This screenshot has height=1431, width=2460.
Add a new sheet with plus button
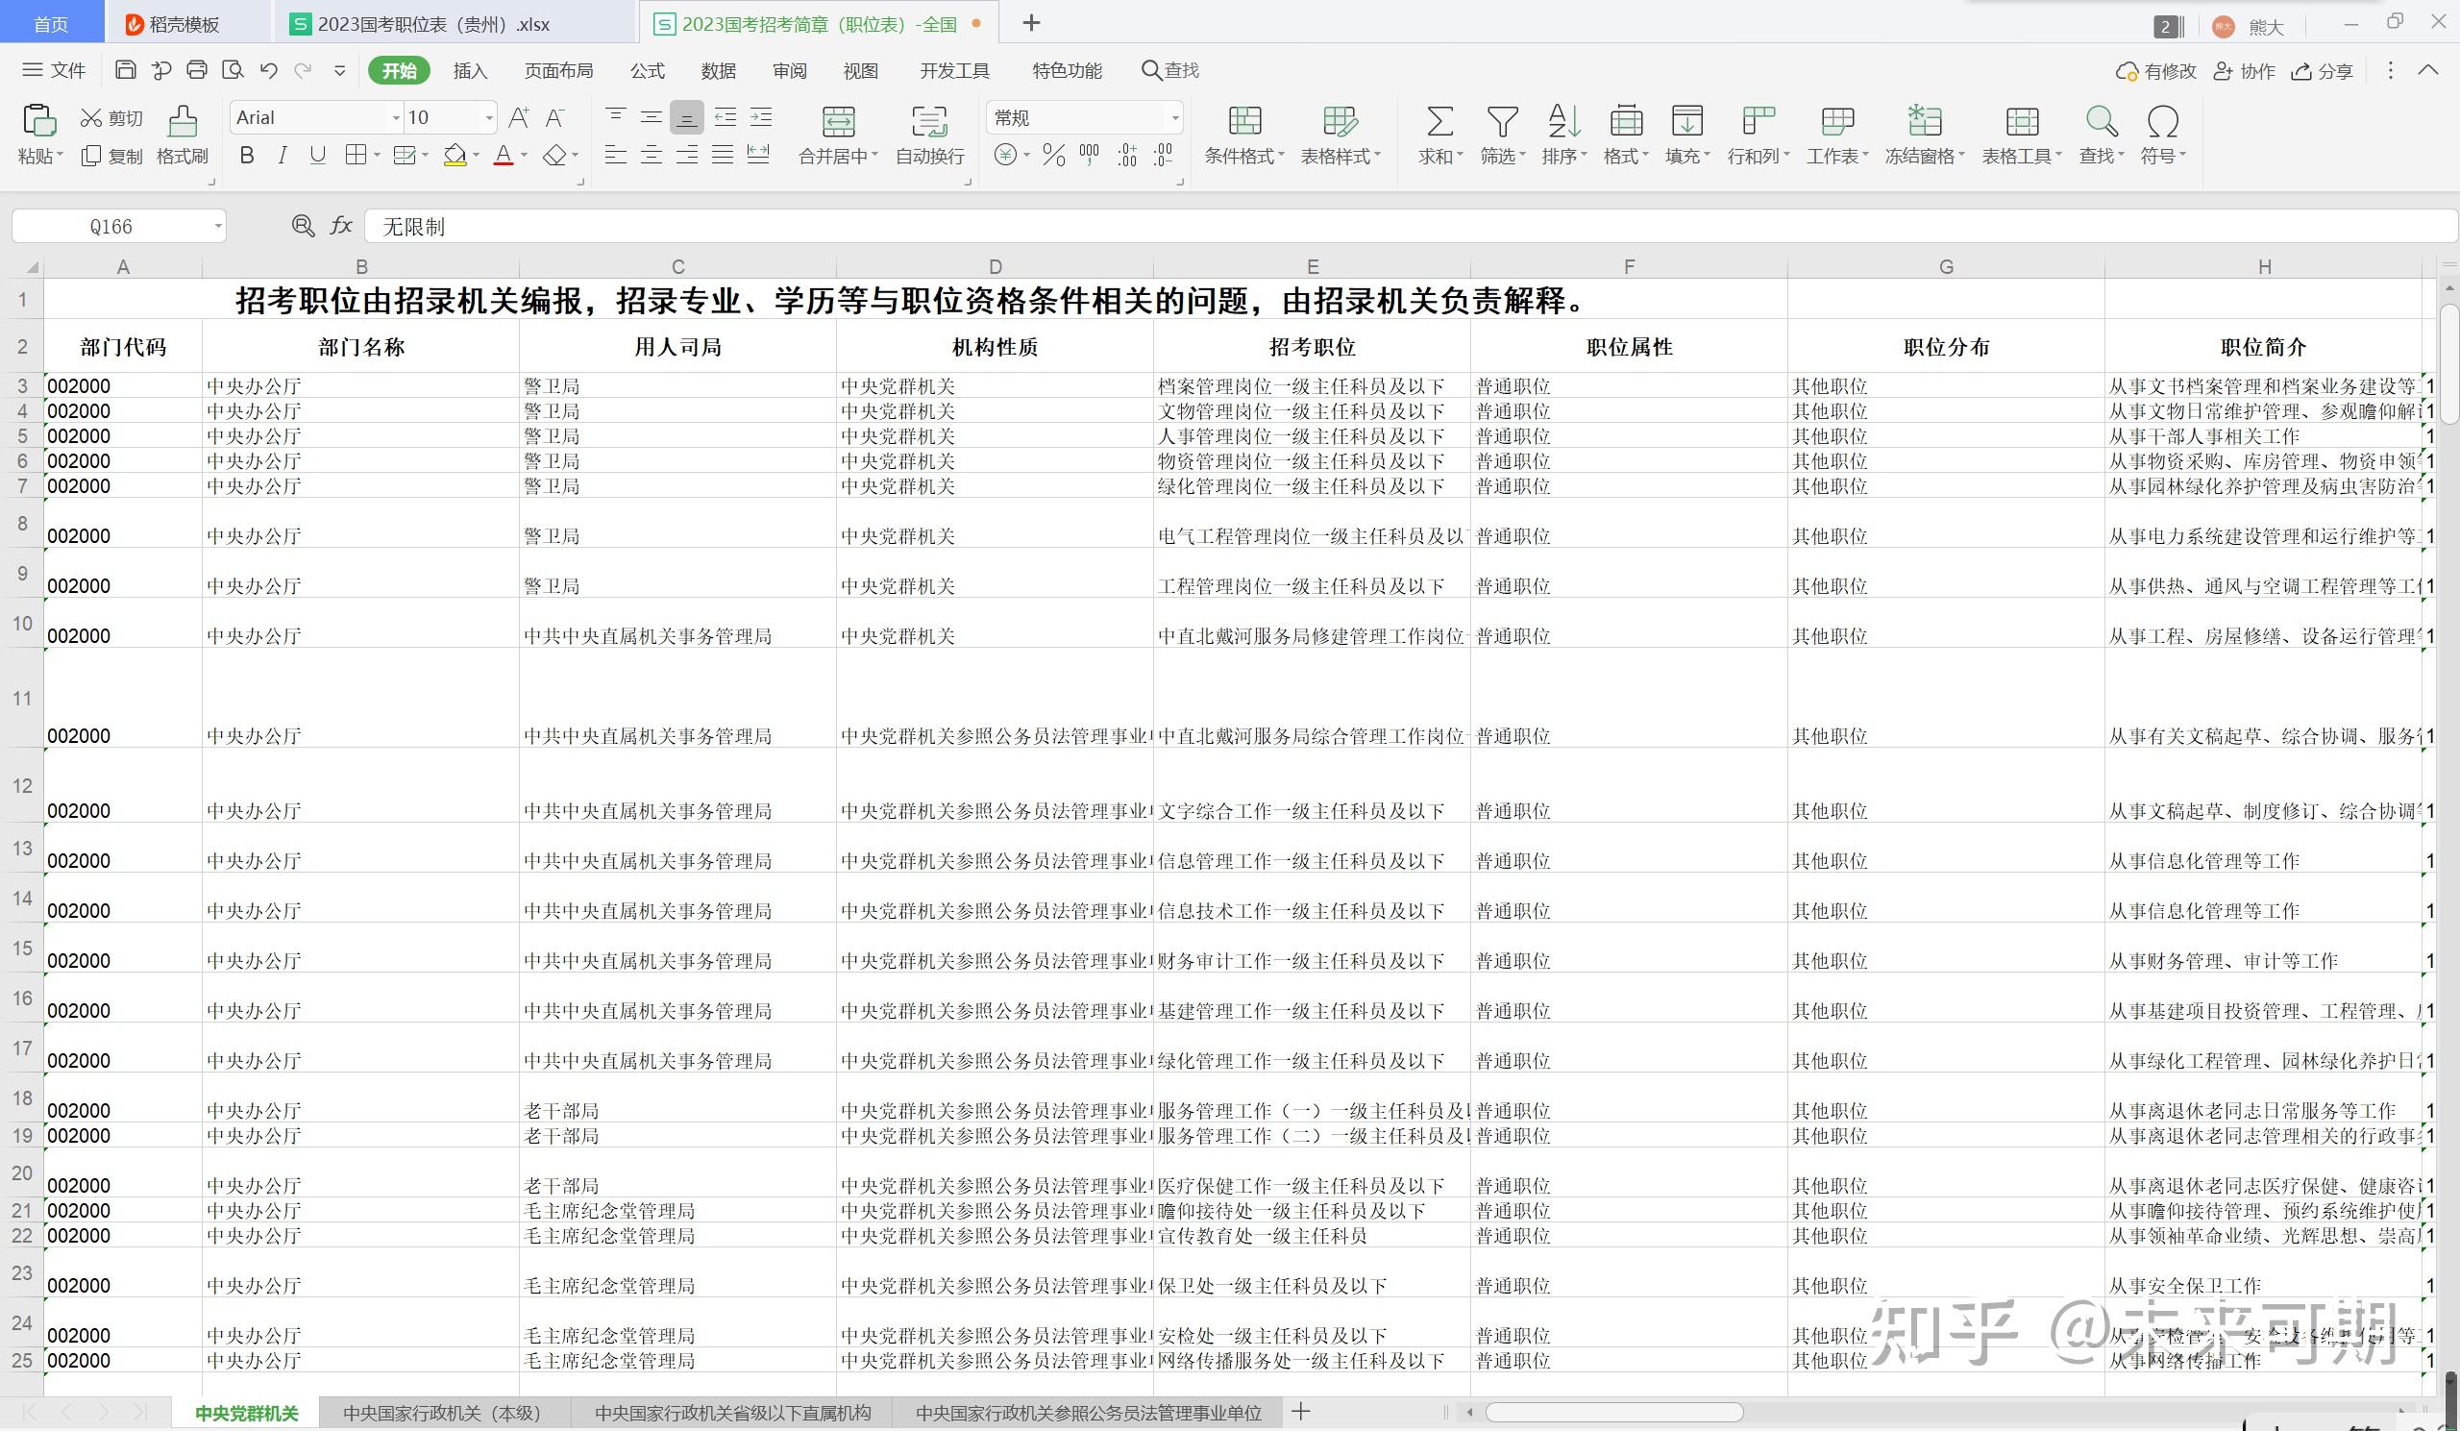click(1300, 1412)
